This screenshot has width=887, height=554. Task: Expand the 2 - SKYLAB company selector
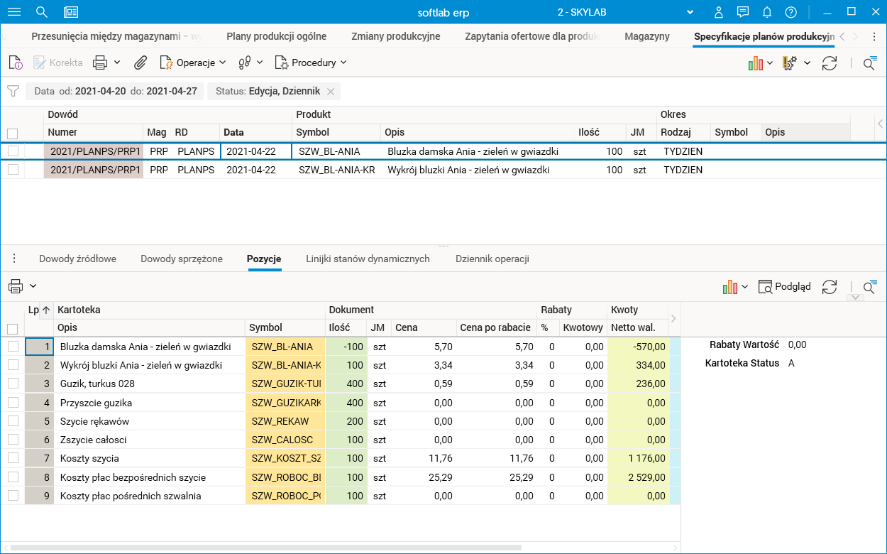click(x=688, y=12)
